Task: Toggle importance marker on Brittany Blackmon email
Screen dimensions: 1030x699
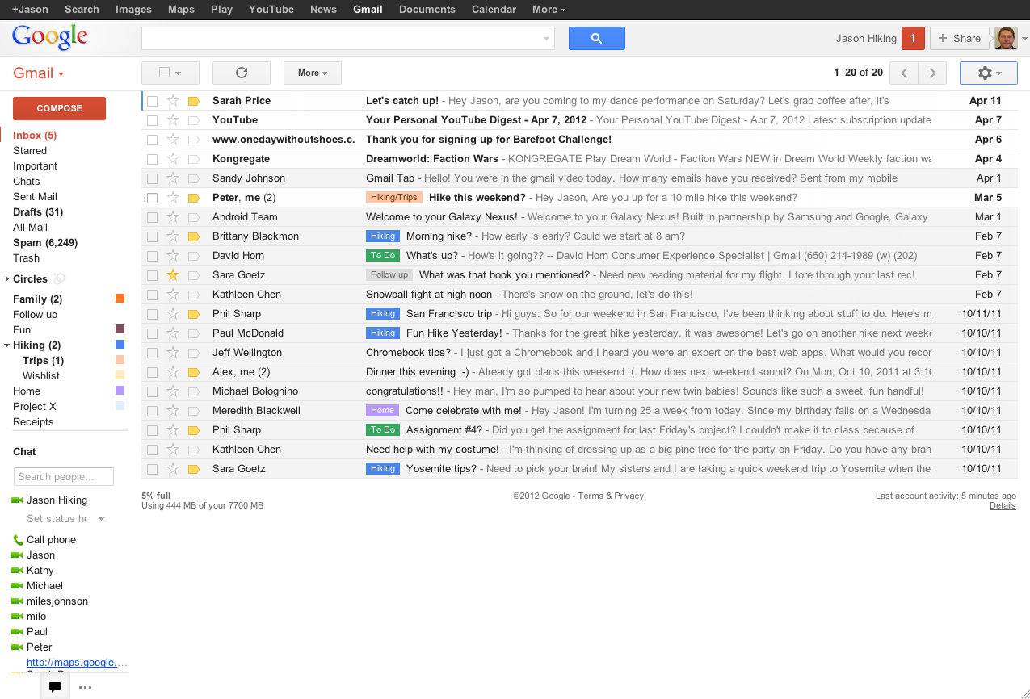Action: [x=193, y=236]
